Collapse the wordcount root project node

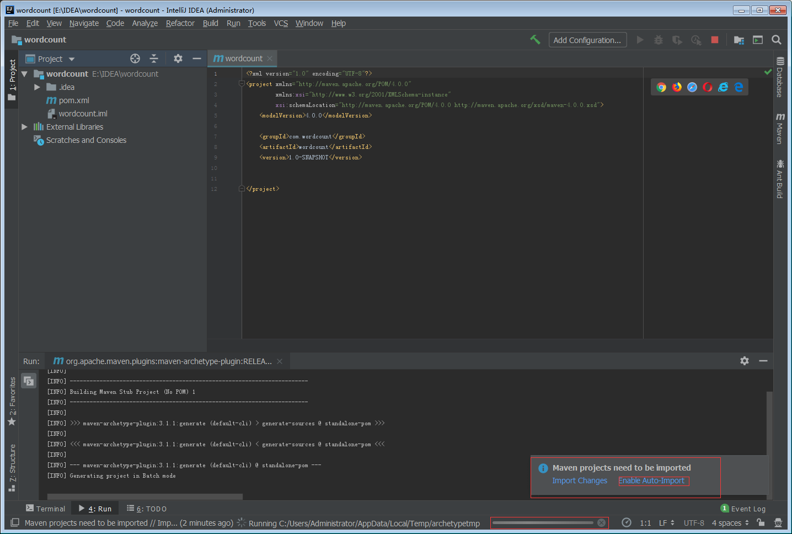[24, 74]
